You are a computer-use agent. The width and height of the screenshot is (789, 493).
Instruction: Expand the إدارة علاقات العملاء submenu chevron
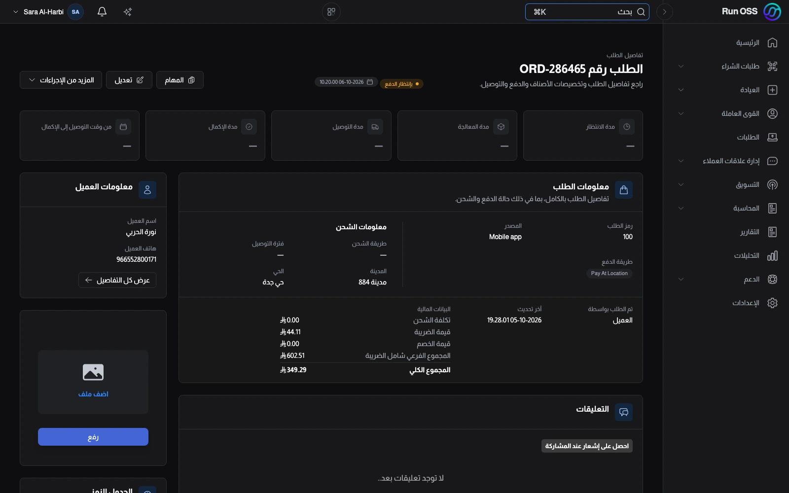pyautogui.click(x=681, y=161)
